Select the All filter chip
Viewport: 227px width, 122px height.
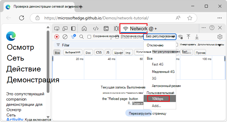point(57,53)
